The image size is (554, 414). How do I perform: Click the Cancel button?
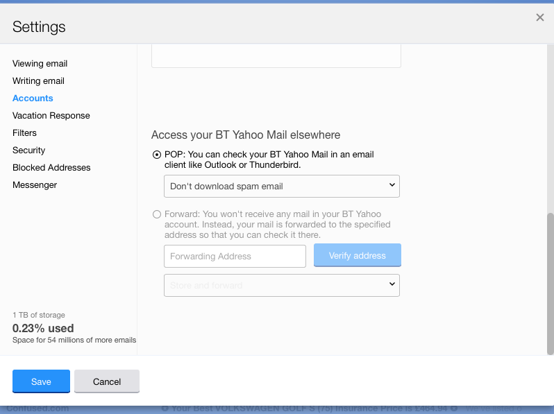pos(107,381)
